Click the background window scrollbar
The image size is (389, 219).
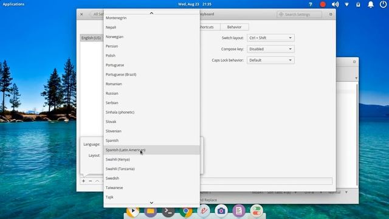pyautogui.click(x=357, y=135)
